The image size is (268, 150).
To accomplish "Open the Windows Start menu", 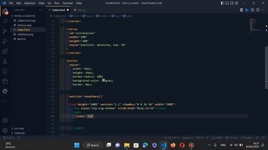I will point(77,145).
